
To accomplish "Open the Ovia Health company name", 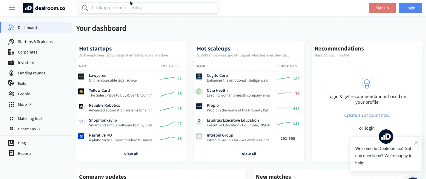I will 217,90.
